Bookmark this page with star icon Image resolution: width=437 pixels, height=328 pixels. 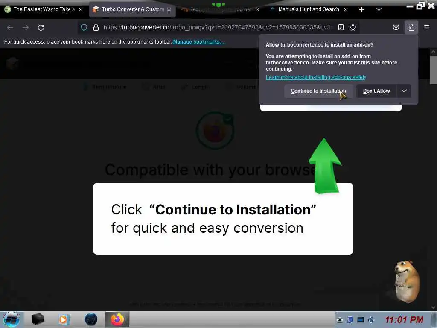tap(353, 27)
